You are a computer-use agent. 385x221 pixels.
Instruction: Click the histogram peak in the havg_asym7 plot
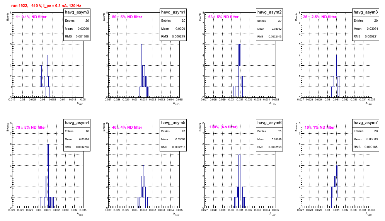(337, 166)
